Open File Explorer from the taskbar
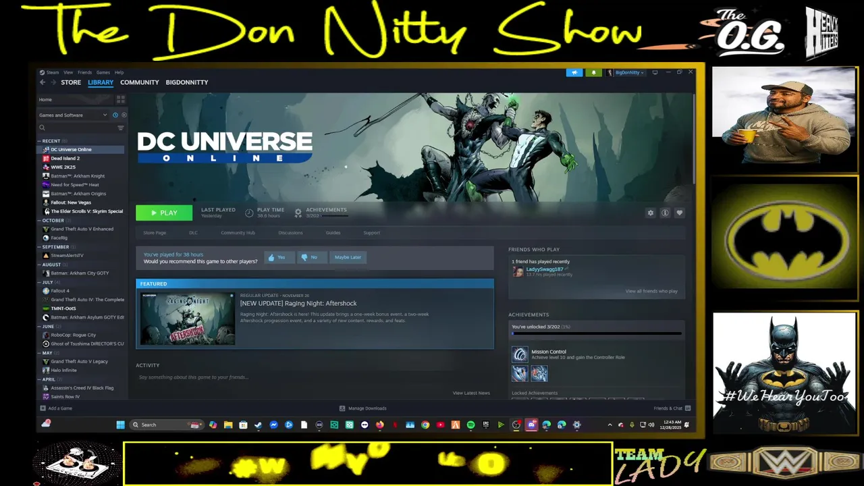The height and width of the screenshot is (486, 864). click(228, 425)
